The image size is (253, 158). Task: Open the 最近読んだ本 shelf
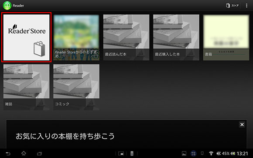[x=126, y=37]
